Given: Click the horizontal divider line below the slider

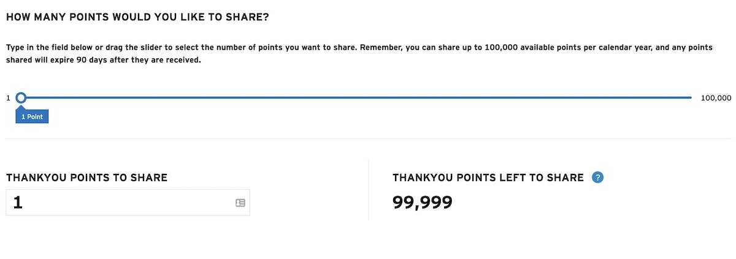Looking at the screenshot, I should pos(368,139).
